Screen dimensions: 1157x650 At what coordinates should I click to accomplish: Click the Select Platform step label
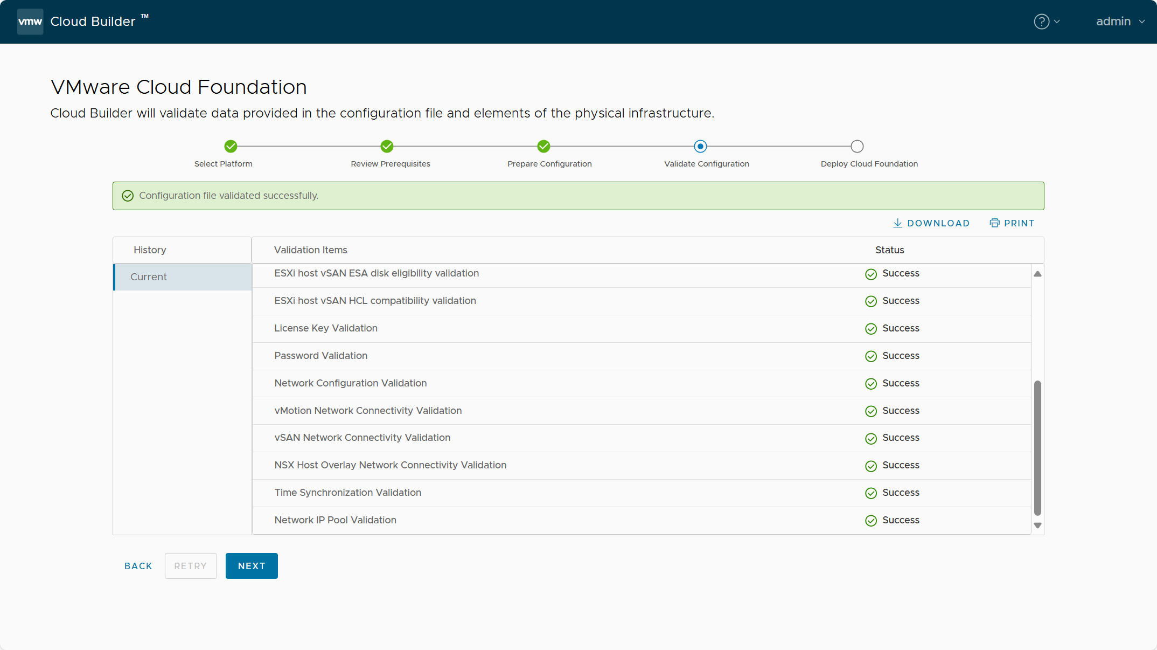click(223, 164)
